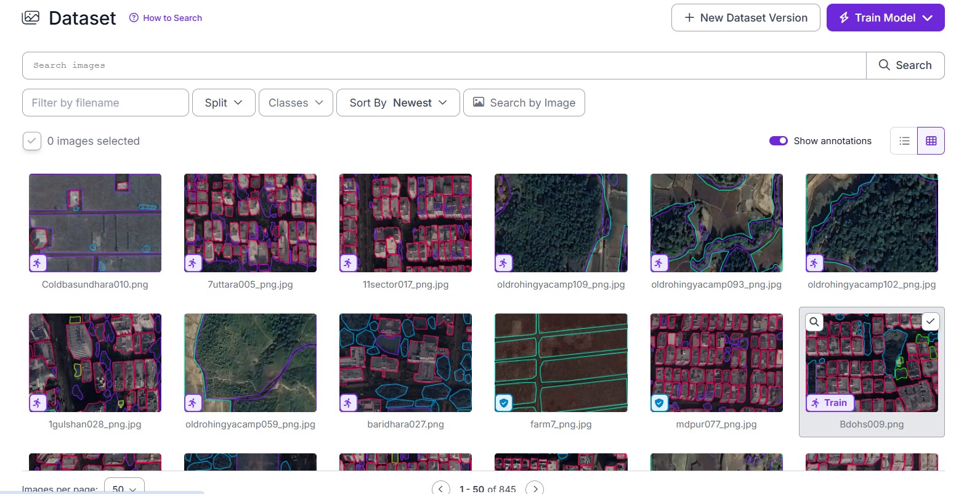Expand the Classes filter dropdown
The height and width of the screenshot is (494, 972).
click(x=296, y=103)
